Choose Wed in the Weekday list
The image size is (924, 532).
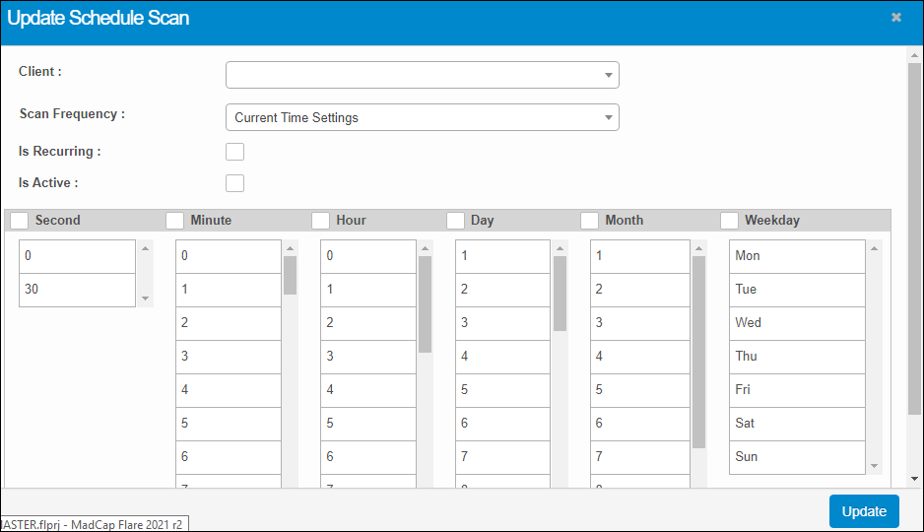(796, 323)
